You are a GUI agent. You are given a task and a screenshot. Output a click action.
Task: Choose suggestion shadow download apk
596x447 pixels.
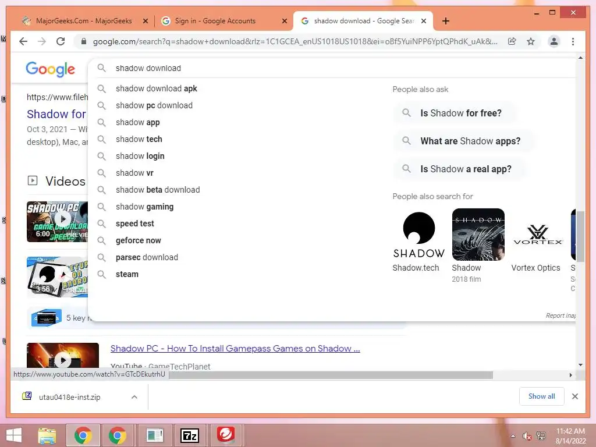point(156,88)
